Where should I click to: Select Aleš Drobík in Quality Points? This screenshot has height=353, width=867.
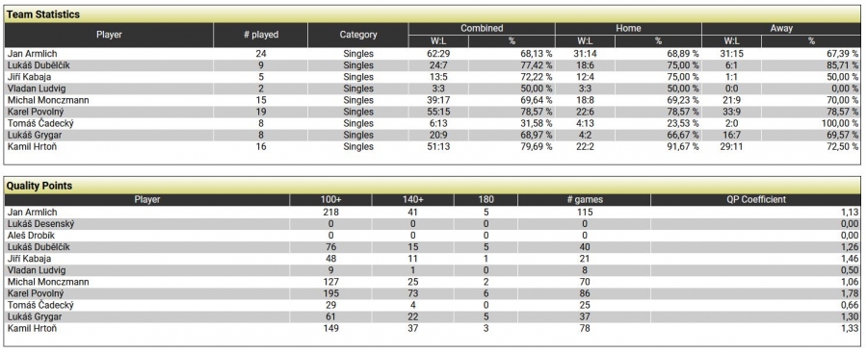point(31,236)
